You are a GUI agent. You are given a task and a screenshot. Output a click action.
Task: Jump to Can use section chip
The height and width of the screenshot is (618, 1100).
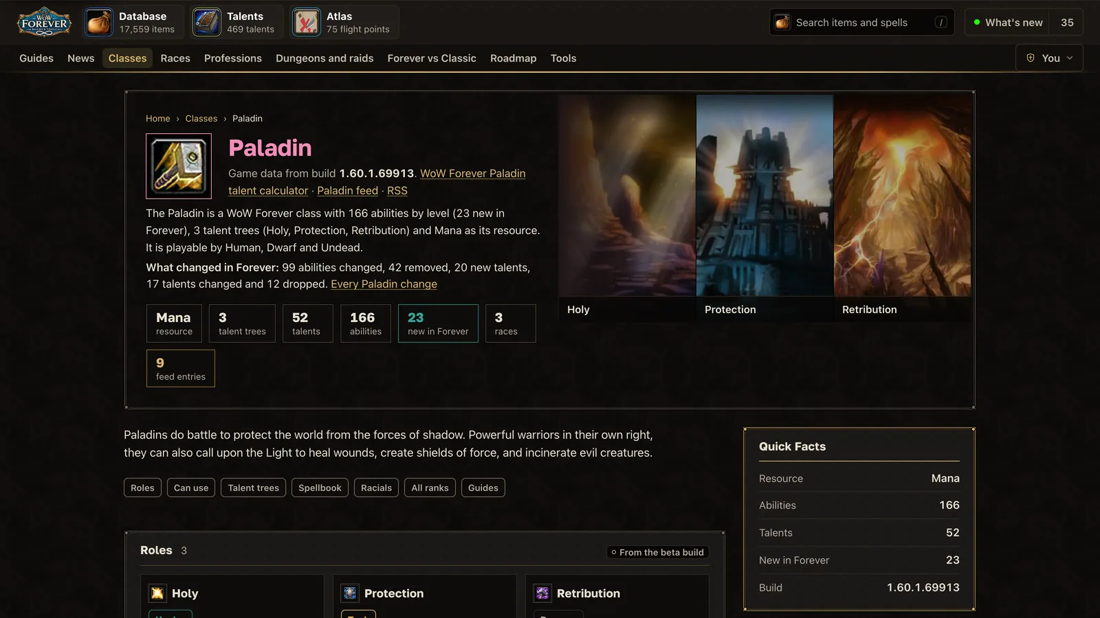pos(191,488)
